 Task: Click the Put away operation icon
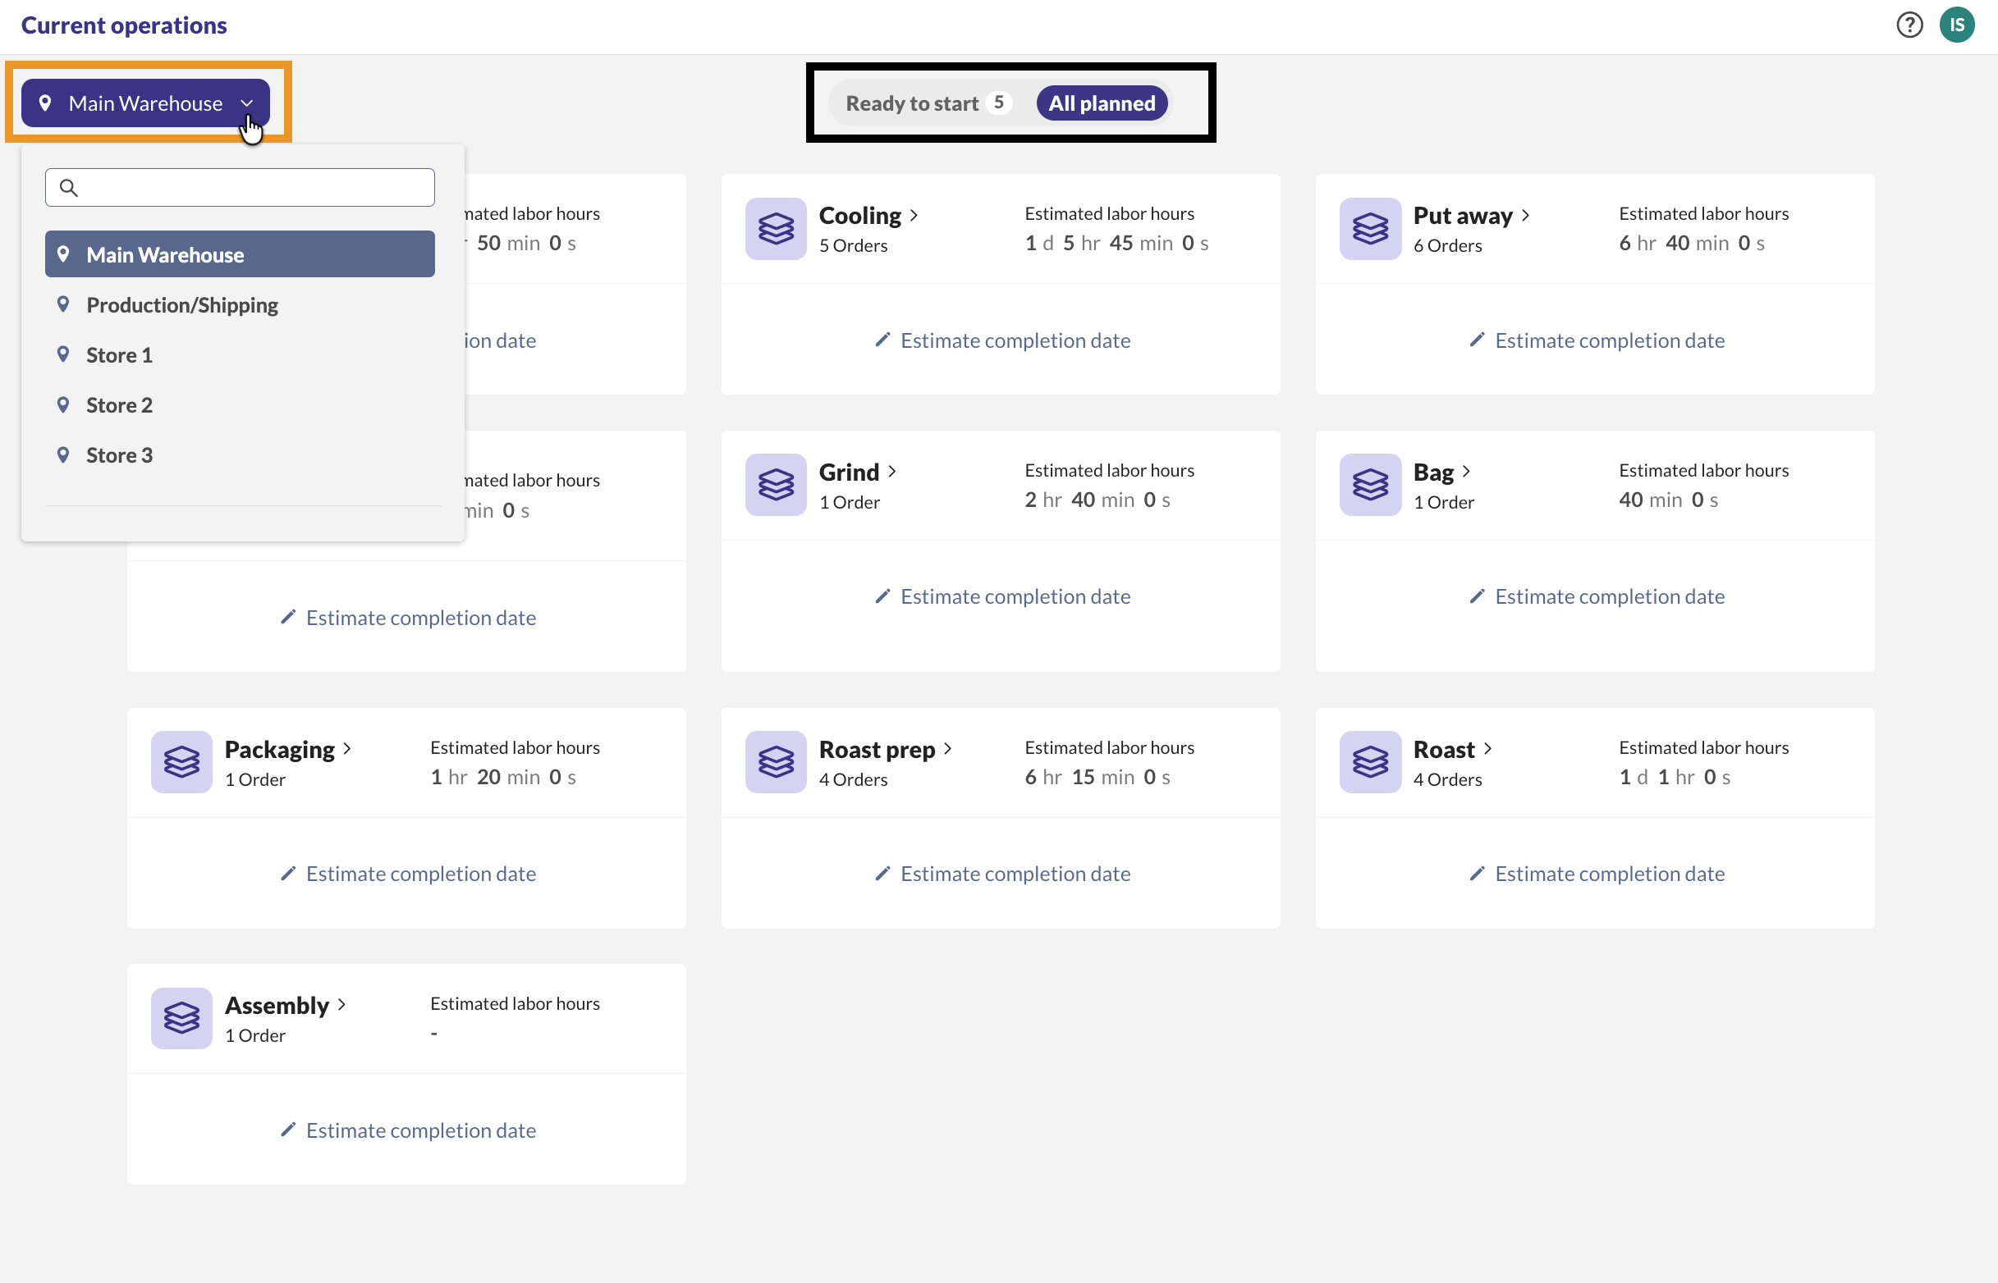click(x=1369, y=229)
